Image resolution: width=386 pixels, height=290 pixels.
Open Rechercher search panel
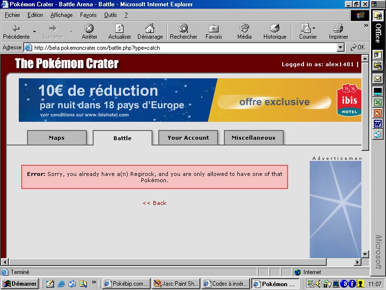(183, 29)
